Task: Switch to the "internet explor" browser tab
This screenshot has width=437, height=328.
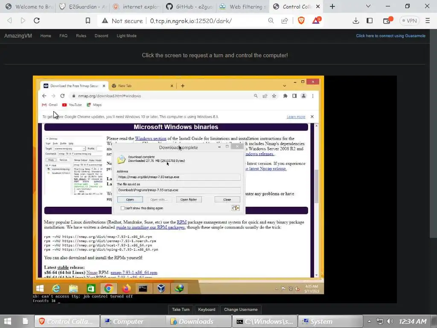Action: [x=136, y=6]
